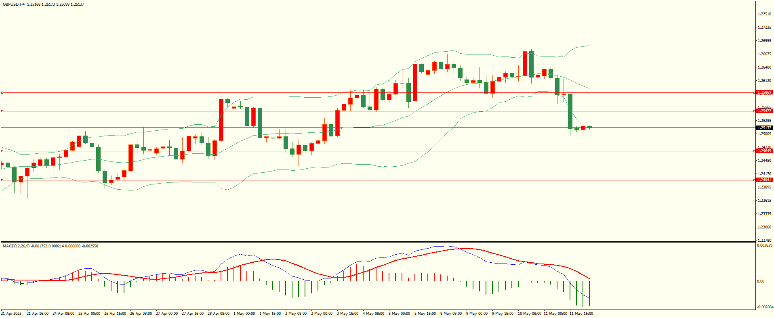
Task: Click the left handle of the 1.25477 line
Action: pyautogui.click(x=2, y=111)
